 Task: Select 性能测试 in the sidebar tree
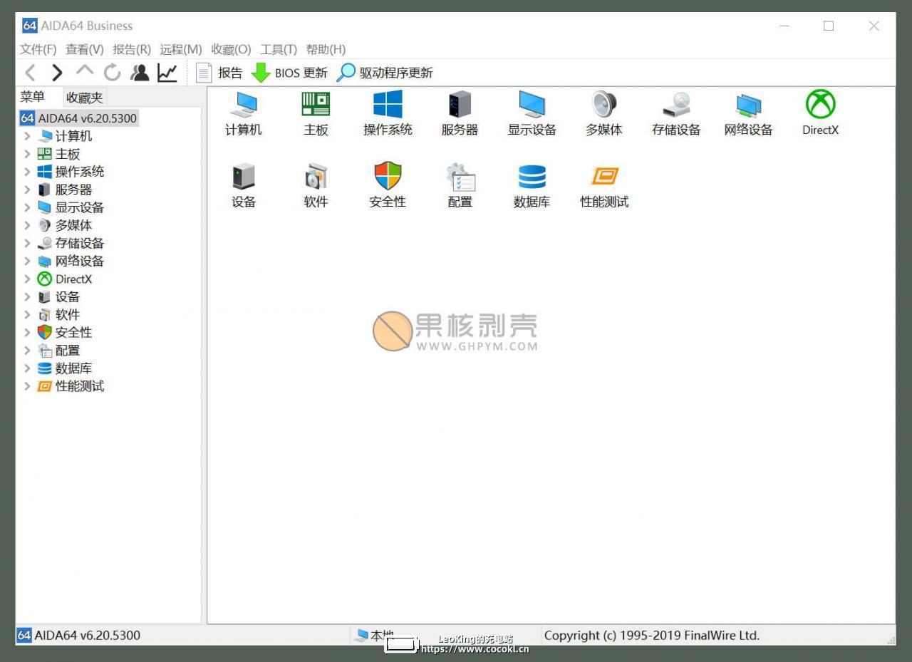[80, 386]
